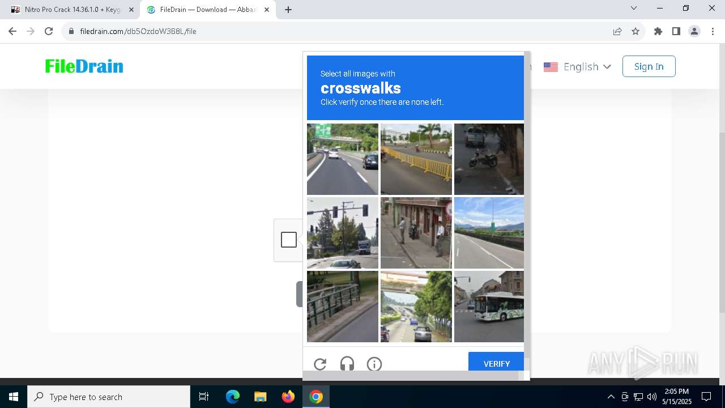The height and width of the screenshot is (408, 725).
Task: Close the Nitro Pro Crack tab
Action: click(x=131, y=10)
